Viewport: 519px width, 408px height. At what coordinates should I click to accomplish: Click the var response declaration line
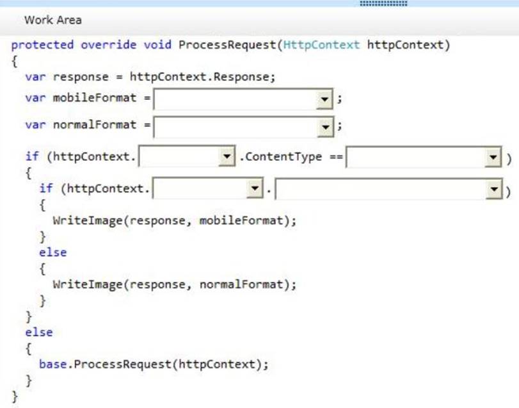150,77
